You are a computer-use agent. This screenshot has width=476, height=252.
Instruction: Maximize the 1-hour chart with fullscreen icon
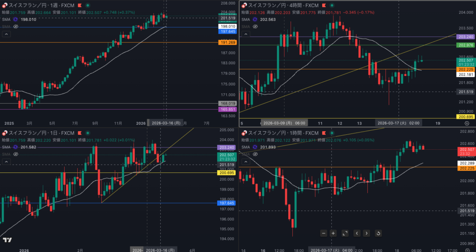(345, 233)
